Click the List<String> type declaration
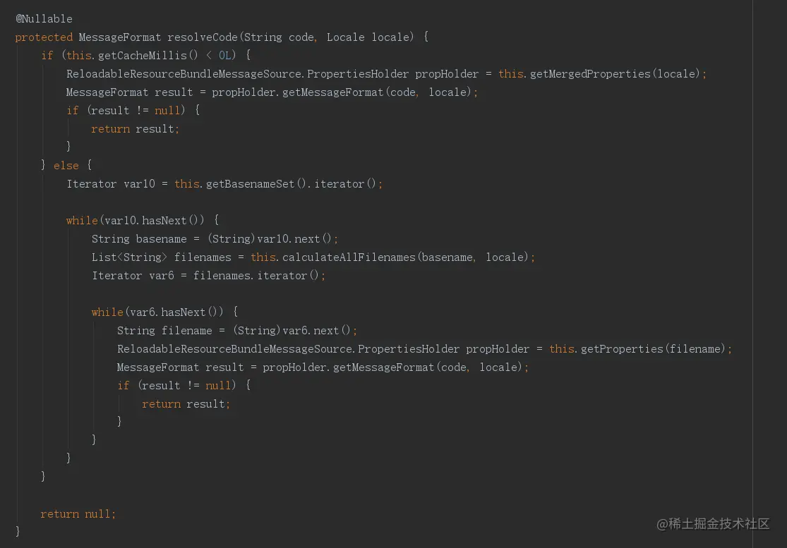 click(130, 257)
